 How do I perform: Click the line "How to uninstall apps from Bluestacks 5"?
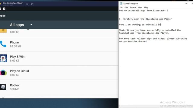144,11
